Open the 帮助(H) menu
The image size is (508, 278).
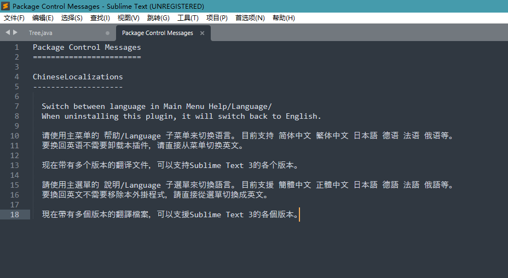tap(284, 18)
